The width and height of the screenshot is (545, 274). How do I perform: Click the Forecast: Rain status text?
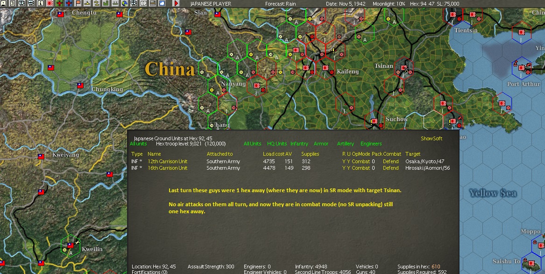pos(281,3)
